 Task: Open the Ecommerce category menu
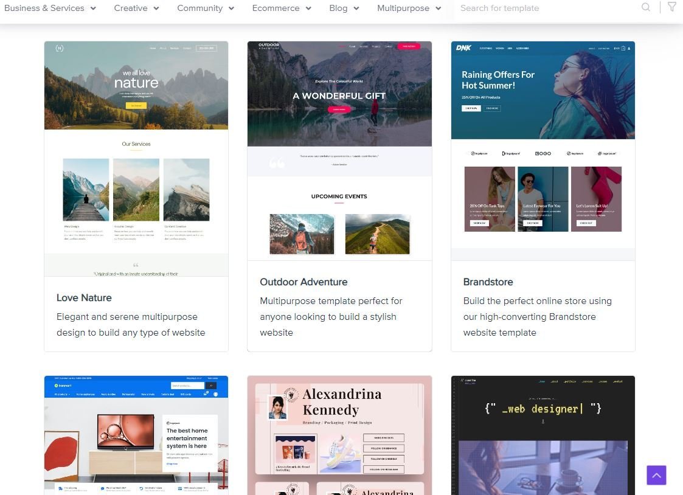coord(282,9)
